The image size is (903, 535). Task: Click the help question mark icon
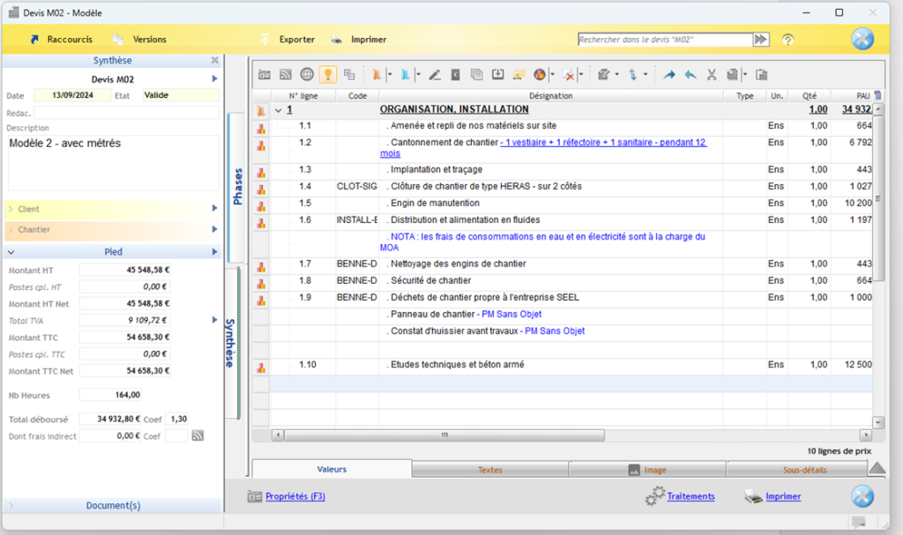(787, 40)
